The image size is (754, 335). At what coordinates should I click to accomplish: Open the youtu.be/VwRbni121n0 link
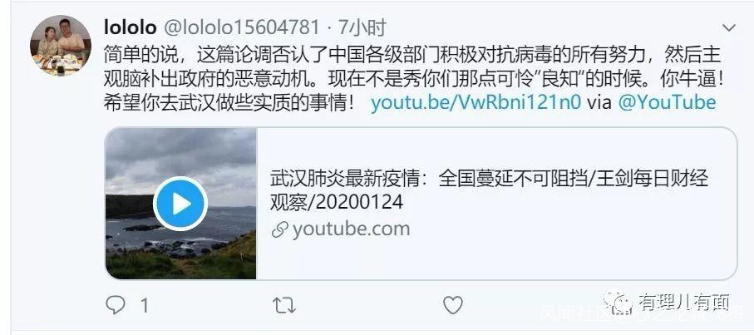coord(476,103)
